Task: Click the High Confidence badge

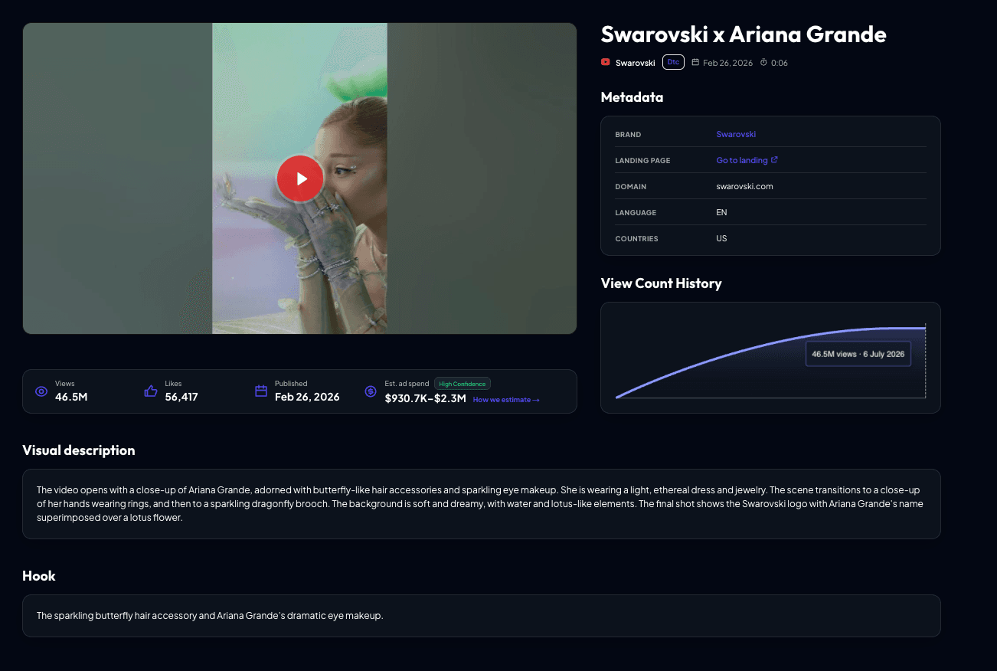Action: coord(463,384)
